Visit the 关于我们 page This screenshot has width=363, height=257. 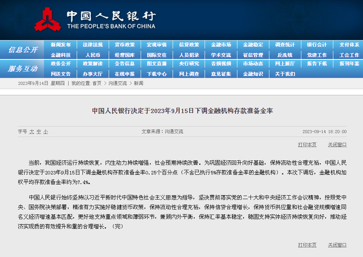tap(285, 74)
